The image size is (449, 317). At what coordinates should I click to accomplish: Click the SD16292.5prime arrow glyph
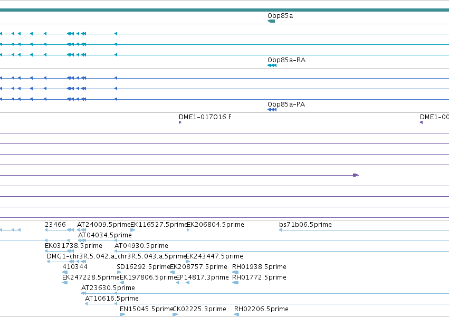point(119,272)
